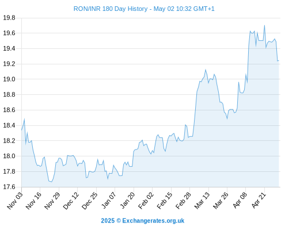Click the 19.0 y-axis value label
The width and height of the screenshot is (285, 230).
coord(9,79)
